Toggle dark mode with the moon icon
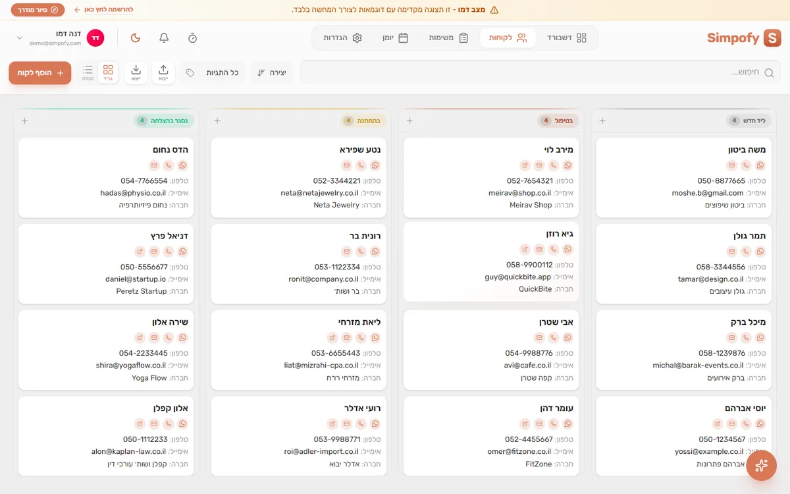 pyautogui.click(x=136, y=38)
